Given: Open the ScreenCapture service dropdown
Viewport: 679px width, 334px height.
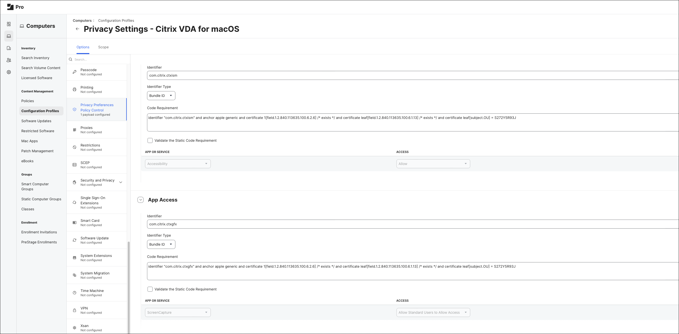Looking at the screenshot, I should point(177,312).
